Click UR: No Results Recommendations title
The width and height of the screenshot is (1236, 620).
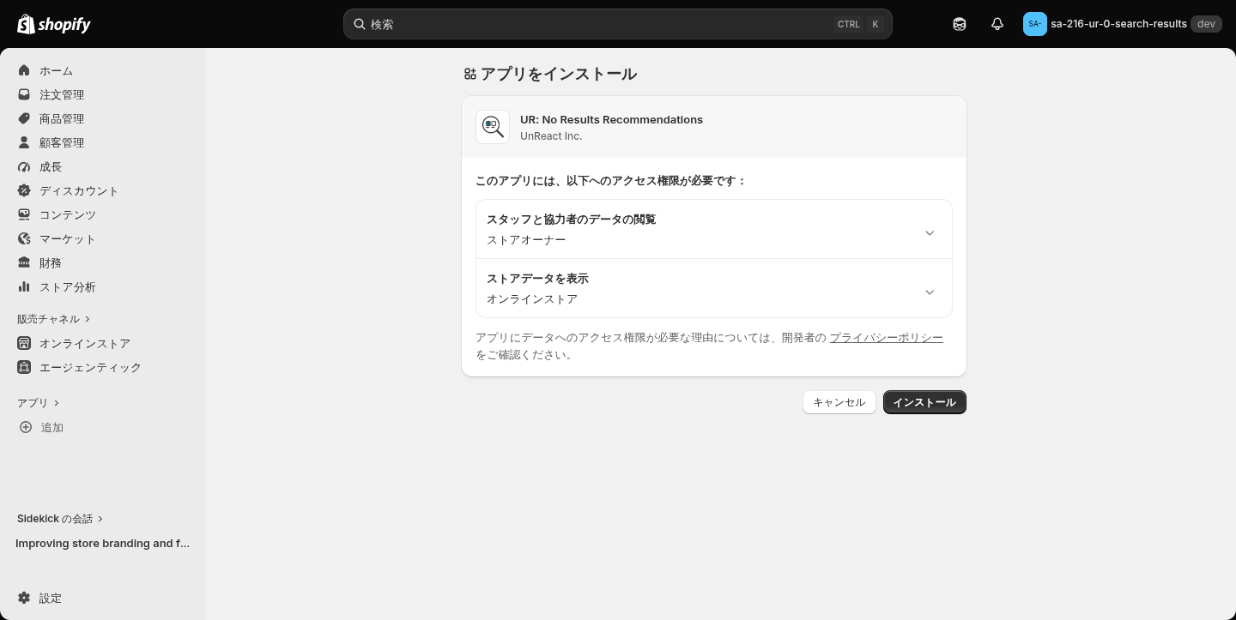[x=611, y=119]
